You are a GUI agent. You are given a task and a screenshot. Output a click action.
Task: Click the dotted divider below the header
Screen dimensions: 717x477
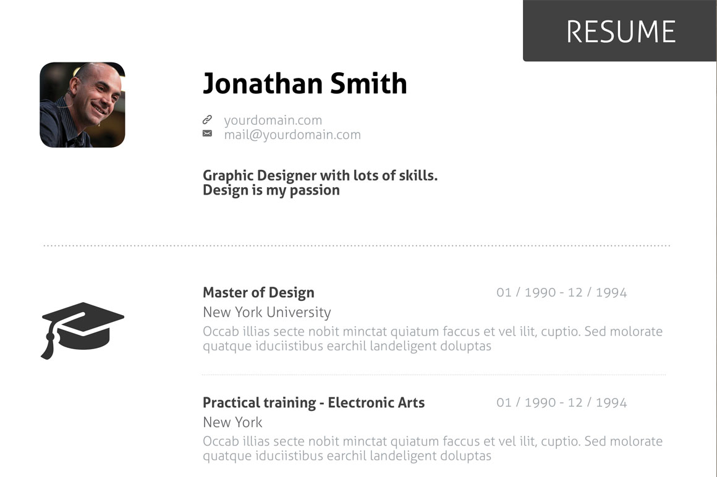357,246
